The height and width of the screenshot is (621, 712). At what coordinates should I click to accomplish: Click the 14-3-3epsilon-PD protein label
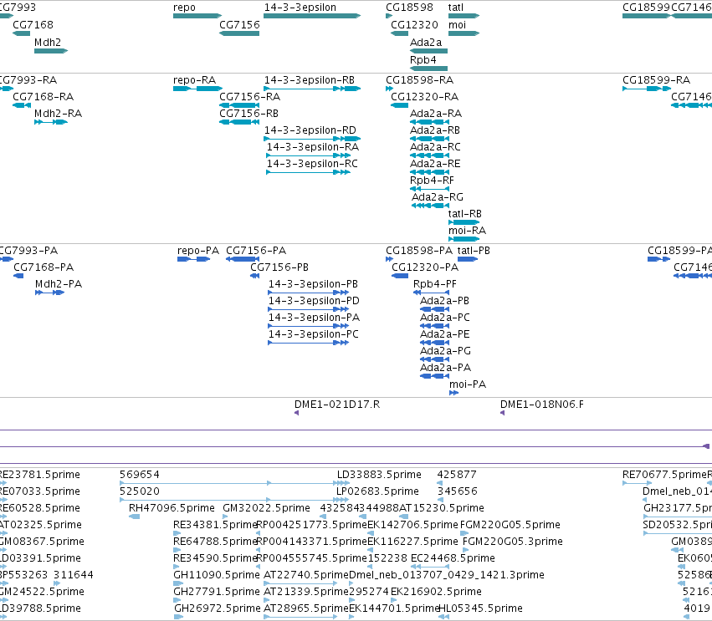314,301
